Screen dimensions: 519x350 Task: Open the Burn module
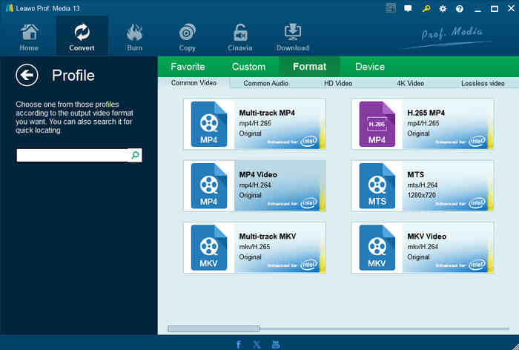pos(134,38)
